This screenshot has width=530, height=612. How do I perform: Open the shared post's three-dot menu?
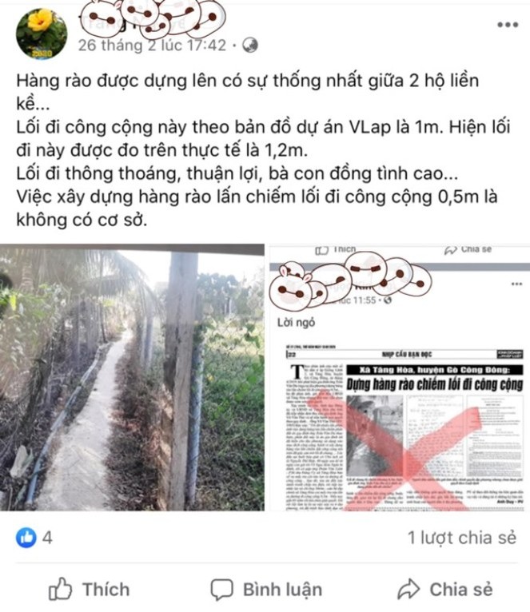pos(516,284)
